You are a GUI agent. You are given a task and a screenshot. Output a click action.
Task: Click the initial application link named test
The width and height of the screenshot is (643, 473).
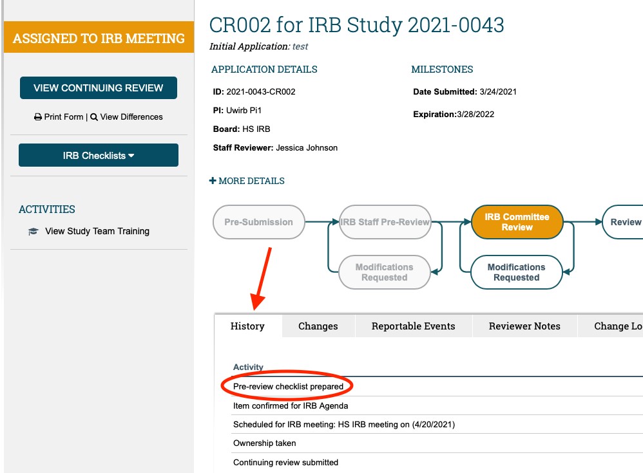pos(300,46)
